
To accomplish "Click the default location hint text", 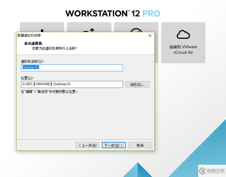I will [49, 92].
